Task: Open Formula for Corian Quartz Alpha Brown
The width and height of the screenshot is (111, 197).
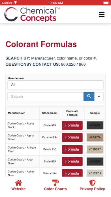Action: [72, 137]
